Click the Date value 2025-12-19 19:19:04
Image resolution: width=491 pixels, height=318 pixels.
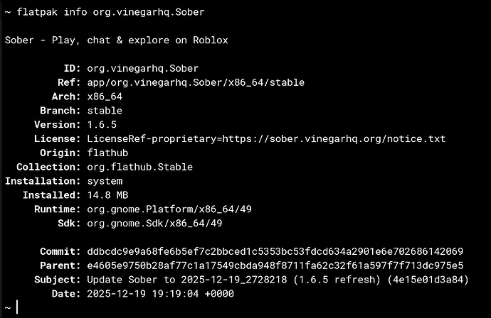click(x=160, y=293)
